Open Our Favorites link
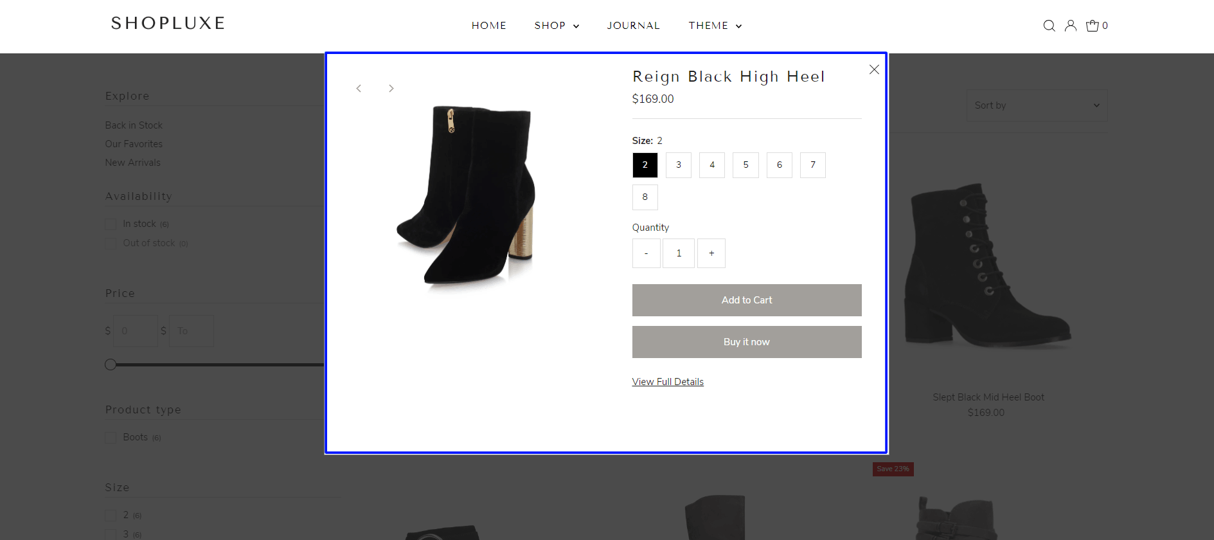The height and width of the screenshot is (540, 1214). (x=134, y=144)
